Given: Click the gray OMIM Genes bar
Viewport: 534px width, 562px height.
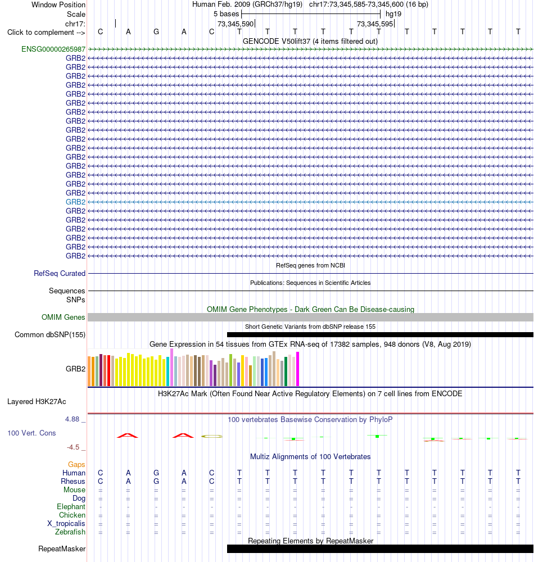Looking at the screenshot, I should point(311,317).
